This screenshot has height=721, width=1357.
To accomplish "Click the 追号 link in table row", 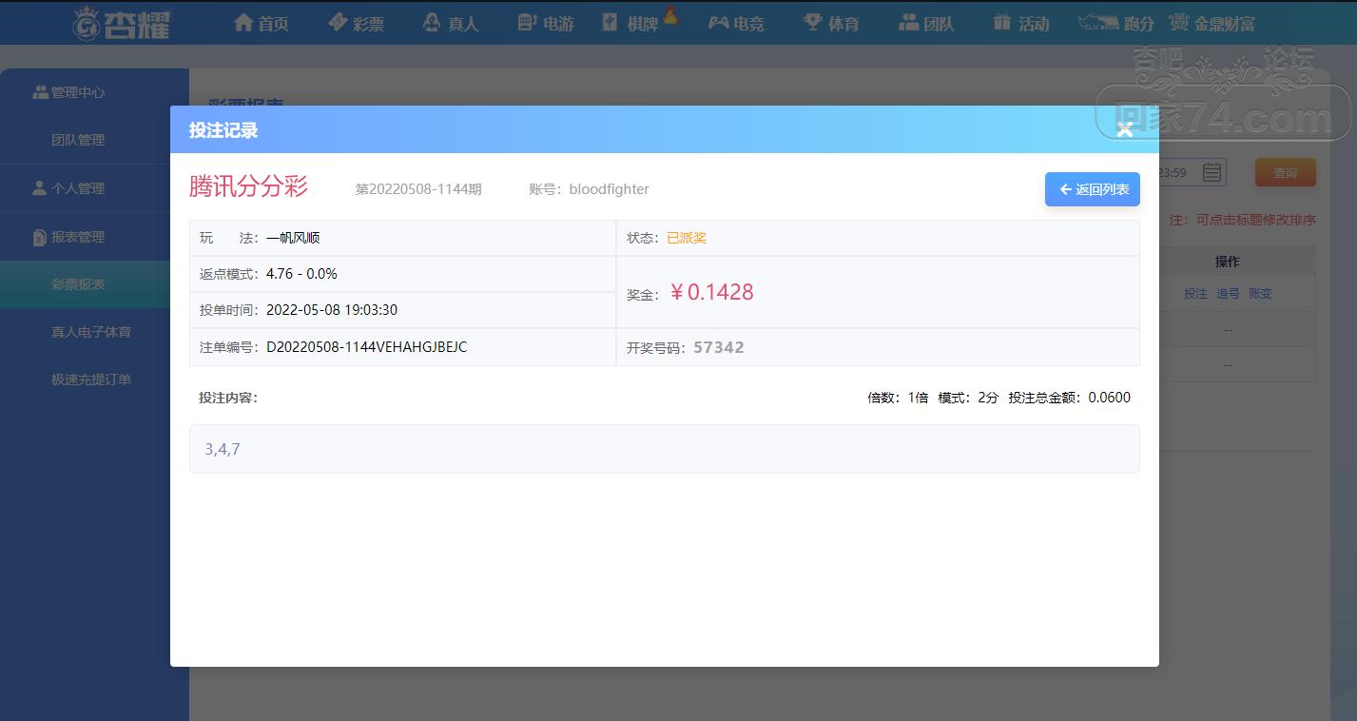I will click(1228, 294).
